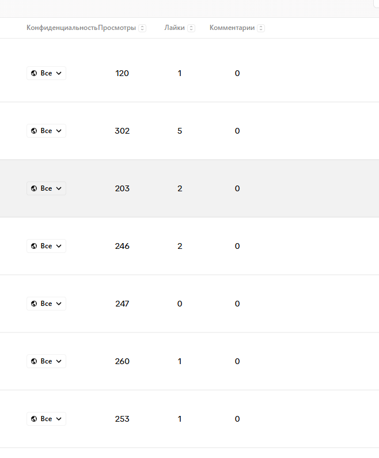Click the globe icon in the 246-views row
The width and height of the screenshot is (379, 458).
34,246
